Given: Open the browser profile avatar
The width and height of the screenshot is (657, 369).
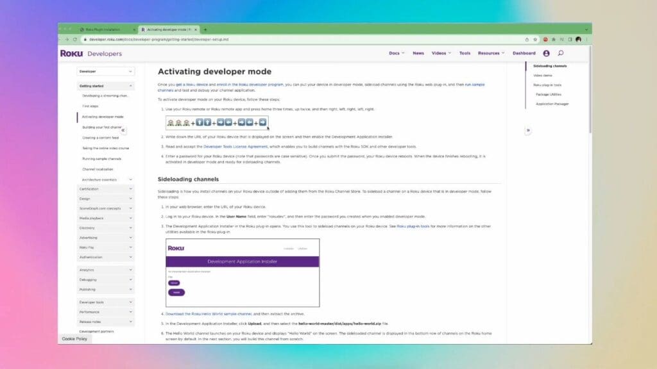Looking at the screenshot, I should [x=578, y=39].
